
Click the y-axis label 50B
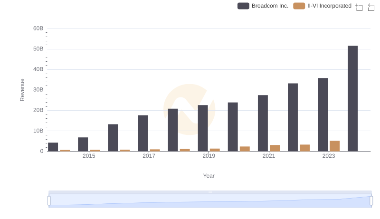[x=38, y=49]
